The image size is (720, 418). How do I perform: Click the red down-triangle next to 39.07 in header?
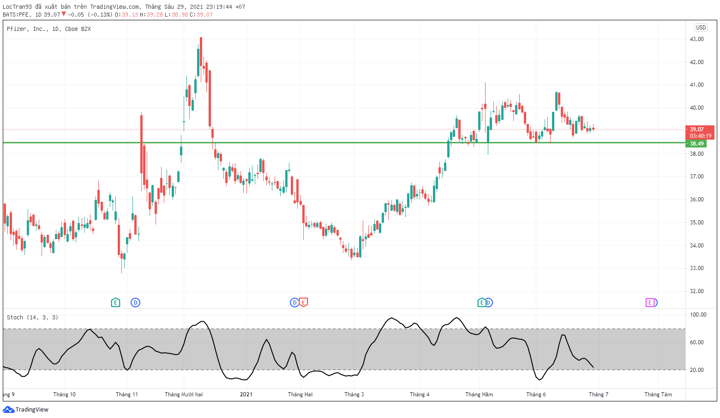pos(64,14)
